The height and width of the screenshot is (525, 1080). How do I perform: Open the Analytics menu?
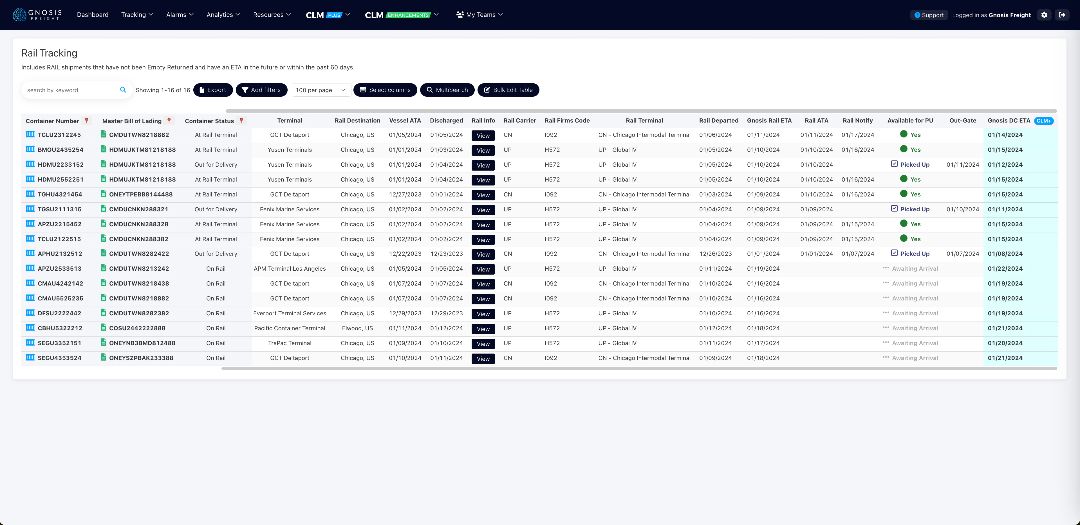[x=223, y=14]
